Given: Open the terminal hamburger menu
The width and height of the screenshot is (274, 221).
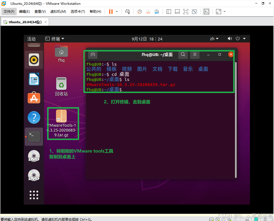Looking at the screenshot, I should [195, 54].
